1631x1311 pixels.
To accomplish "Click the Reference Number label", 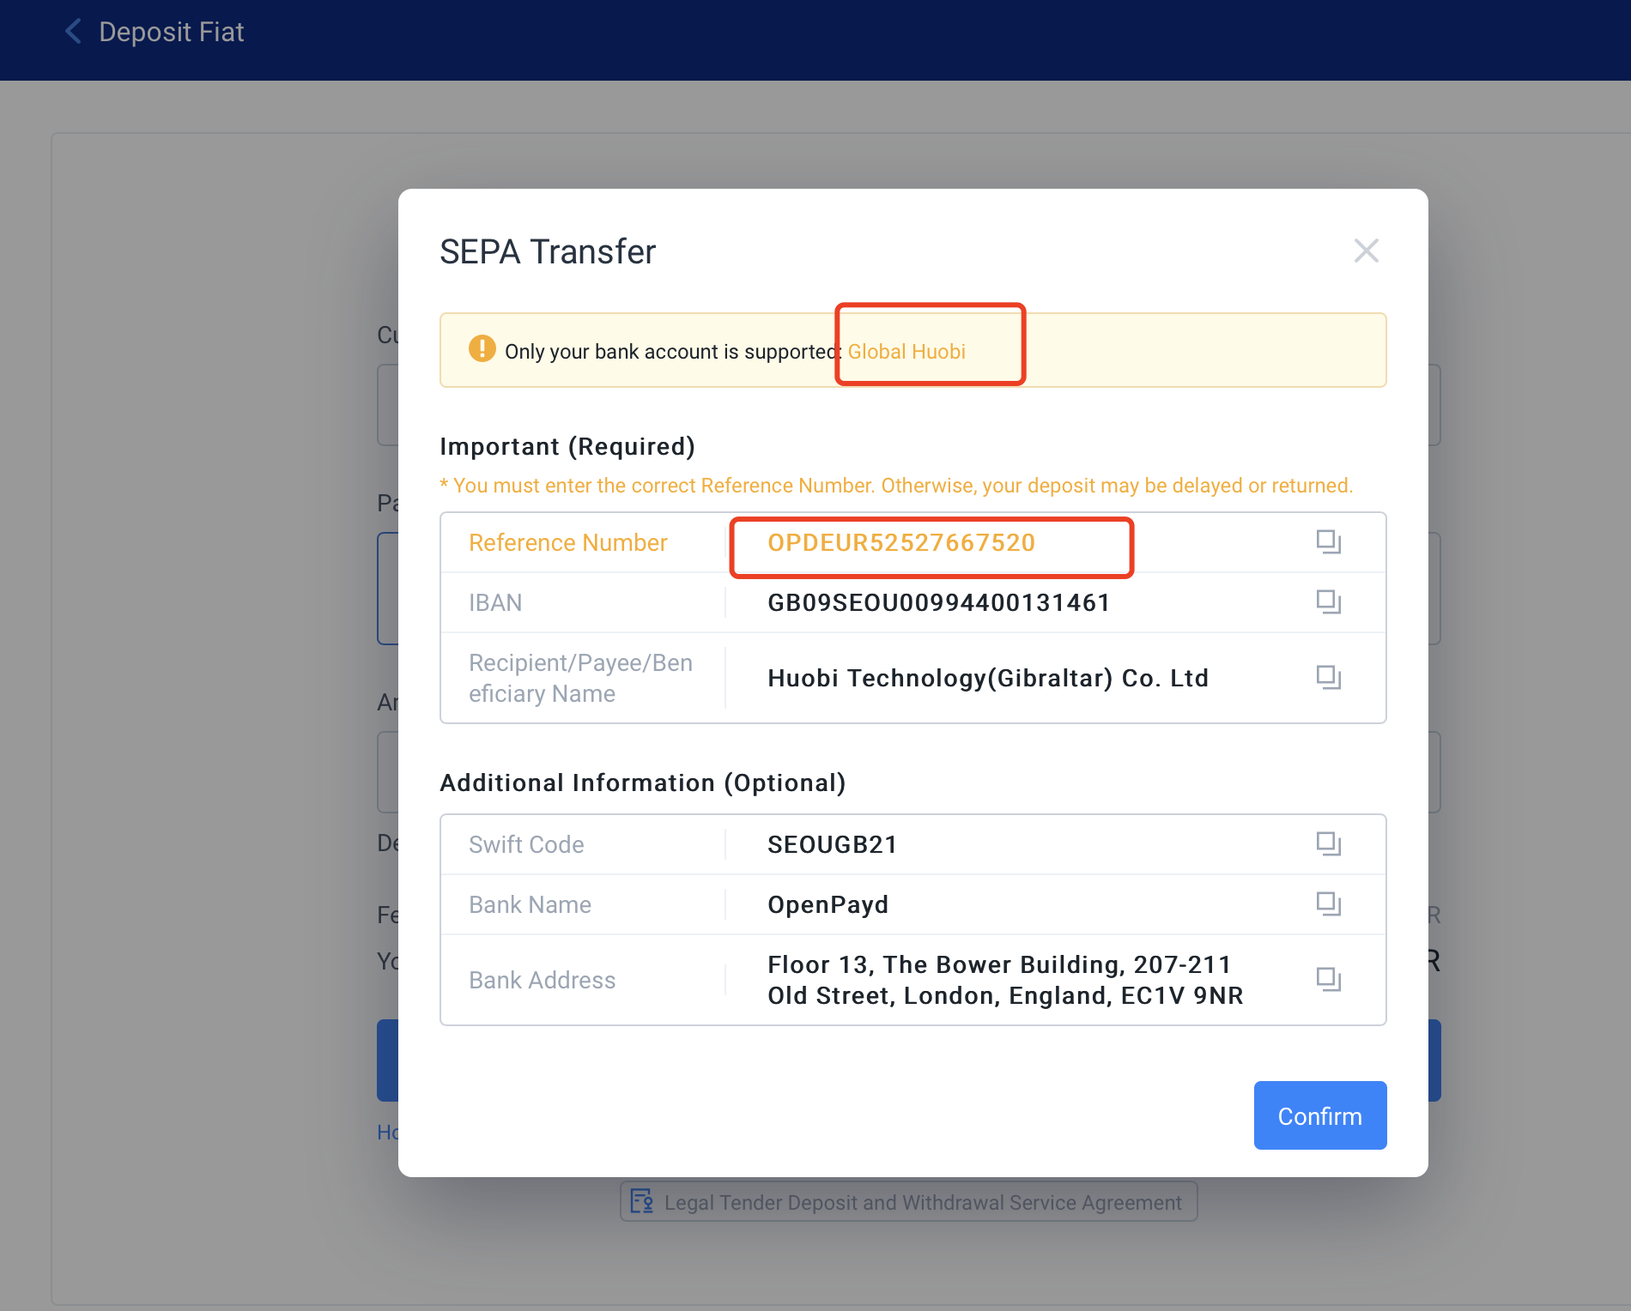I will 567,542.
